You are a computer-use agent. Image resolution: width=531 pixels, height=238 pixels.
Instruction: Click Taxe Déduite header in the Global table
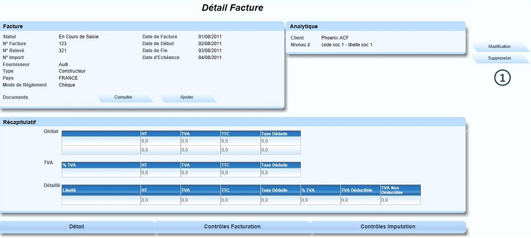pyautogui.click(x=281, y=134)
